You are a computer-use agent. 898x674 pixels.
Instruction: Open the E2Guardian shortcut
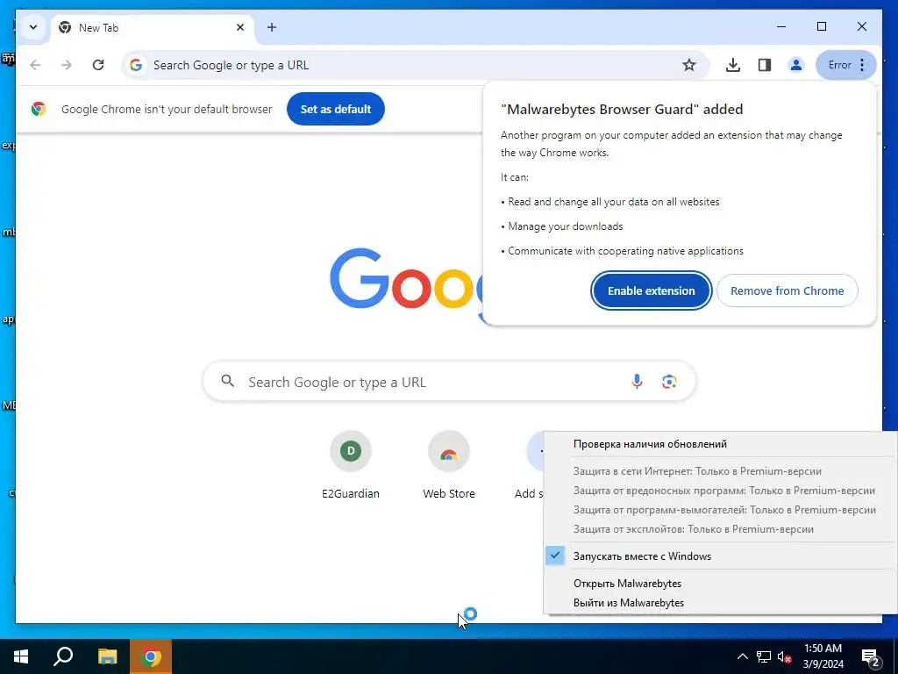click(x=351, y=465)
